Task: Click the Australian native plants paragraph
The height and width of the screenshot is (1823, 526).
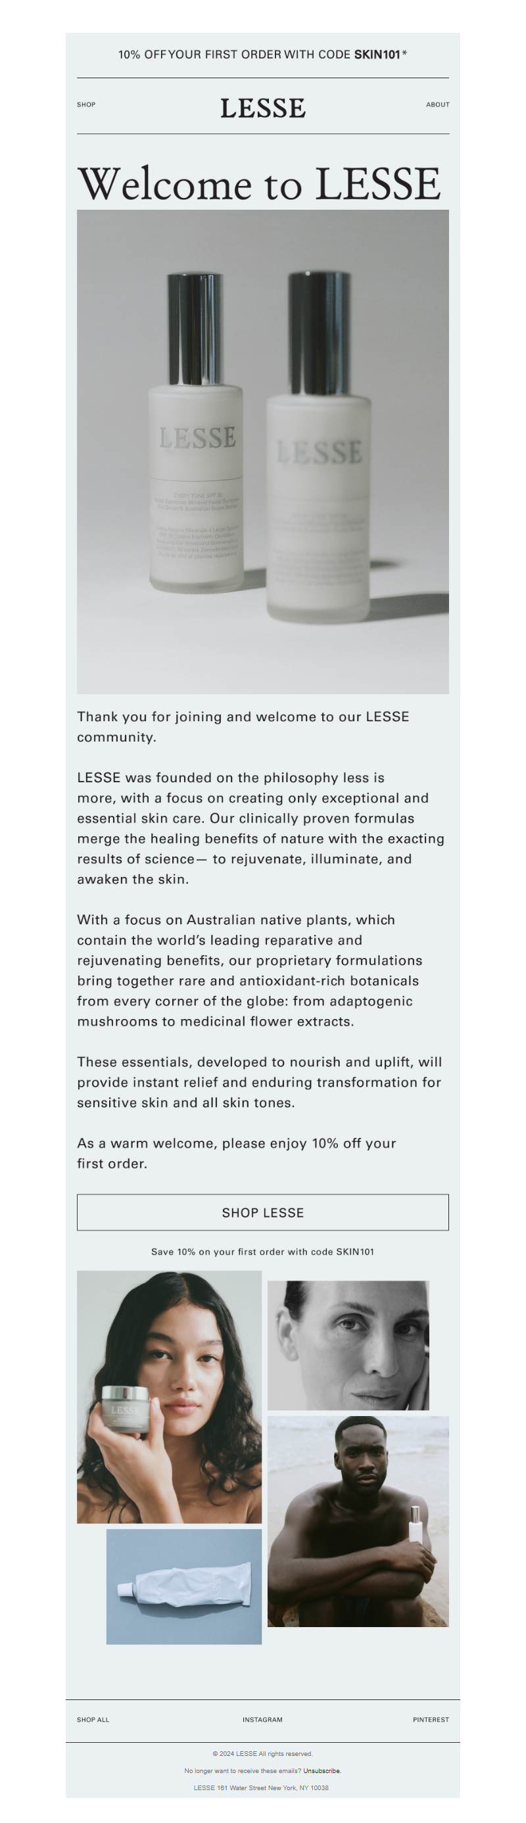Action: 249,970
